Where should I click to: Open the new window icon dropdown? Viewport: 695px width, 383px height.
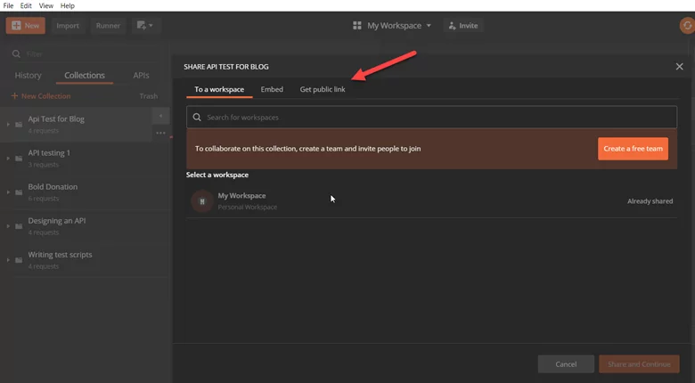[145, 26]
